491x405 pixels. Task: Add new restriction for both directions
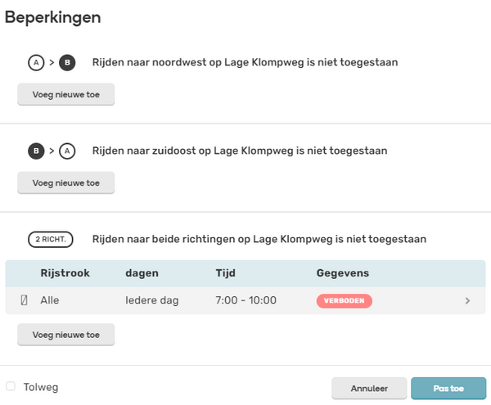coord(66,335)
